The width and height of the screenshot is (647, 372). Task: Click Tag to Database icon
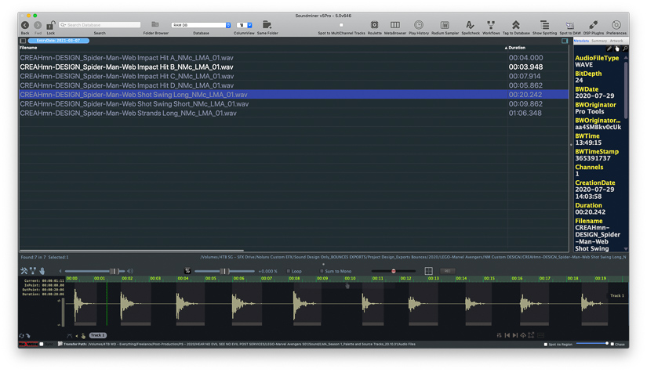point(515,26)
